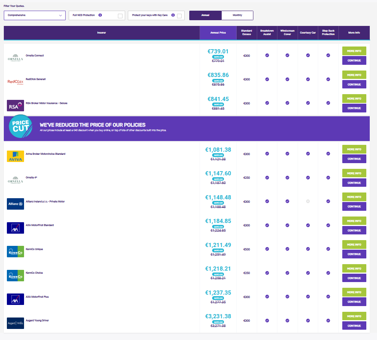The image size is (377, 340).
Task: Open the Comprehensive cover type dropdown
Action: tap(35, 15)
